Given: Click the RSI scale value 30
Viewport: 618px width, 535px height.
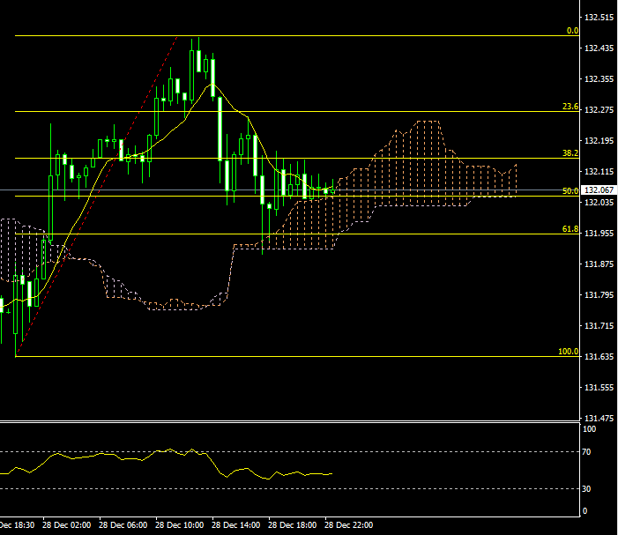Looking at the screenshot, I should (x=586, y=489).
